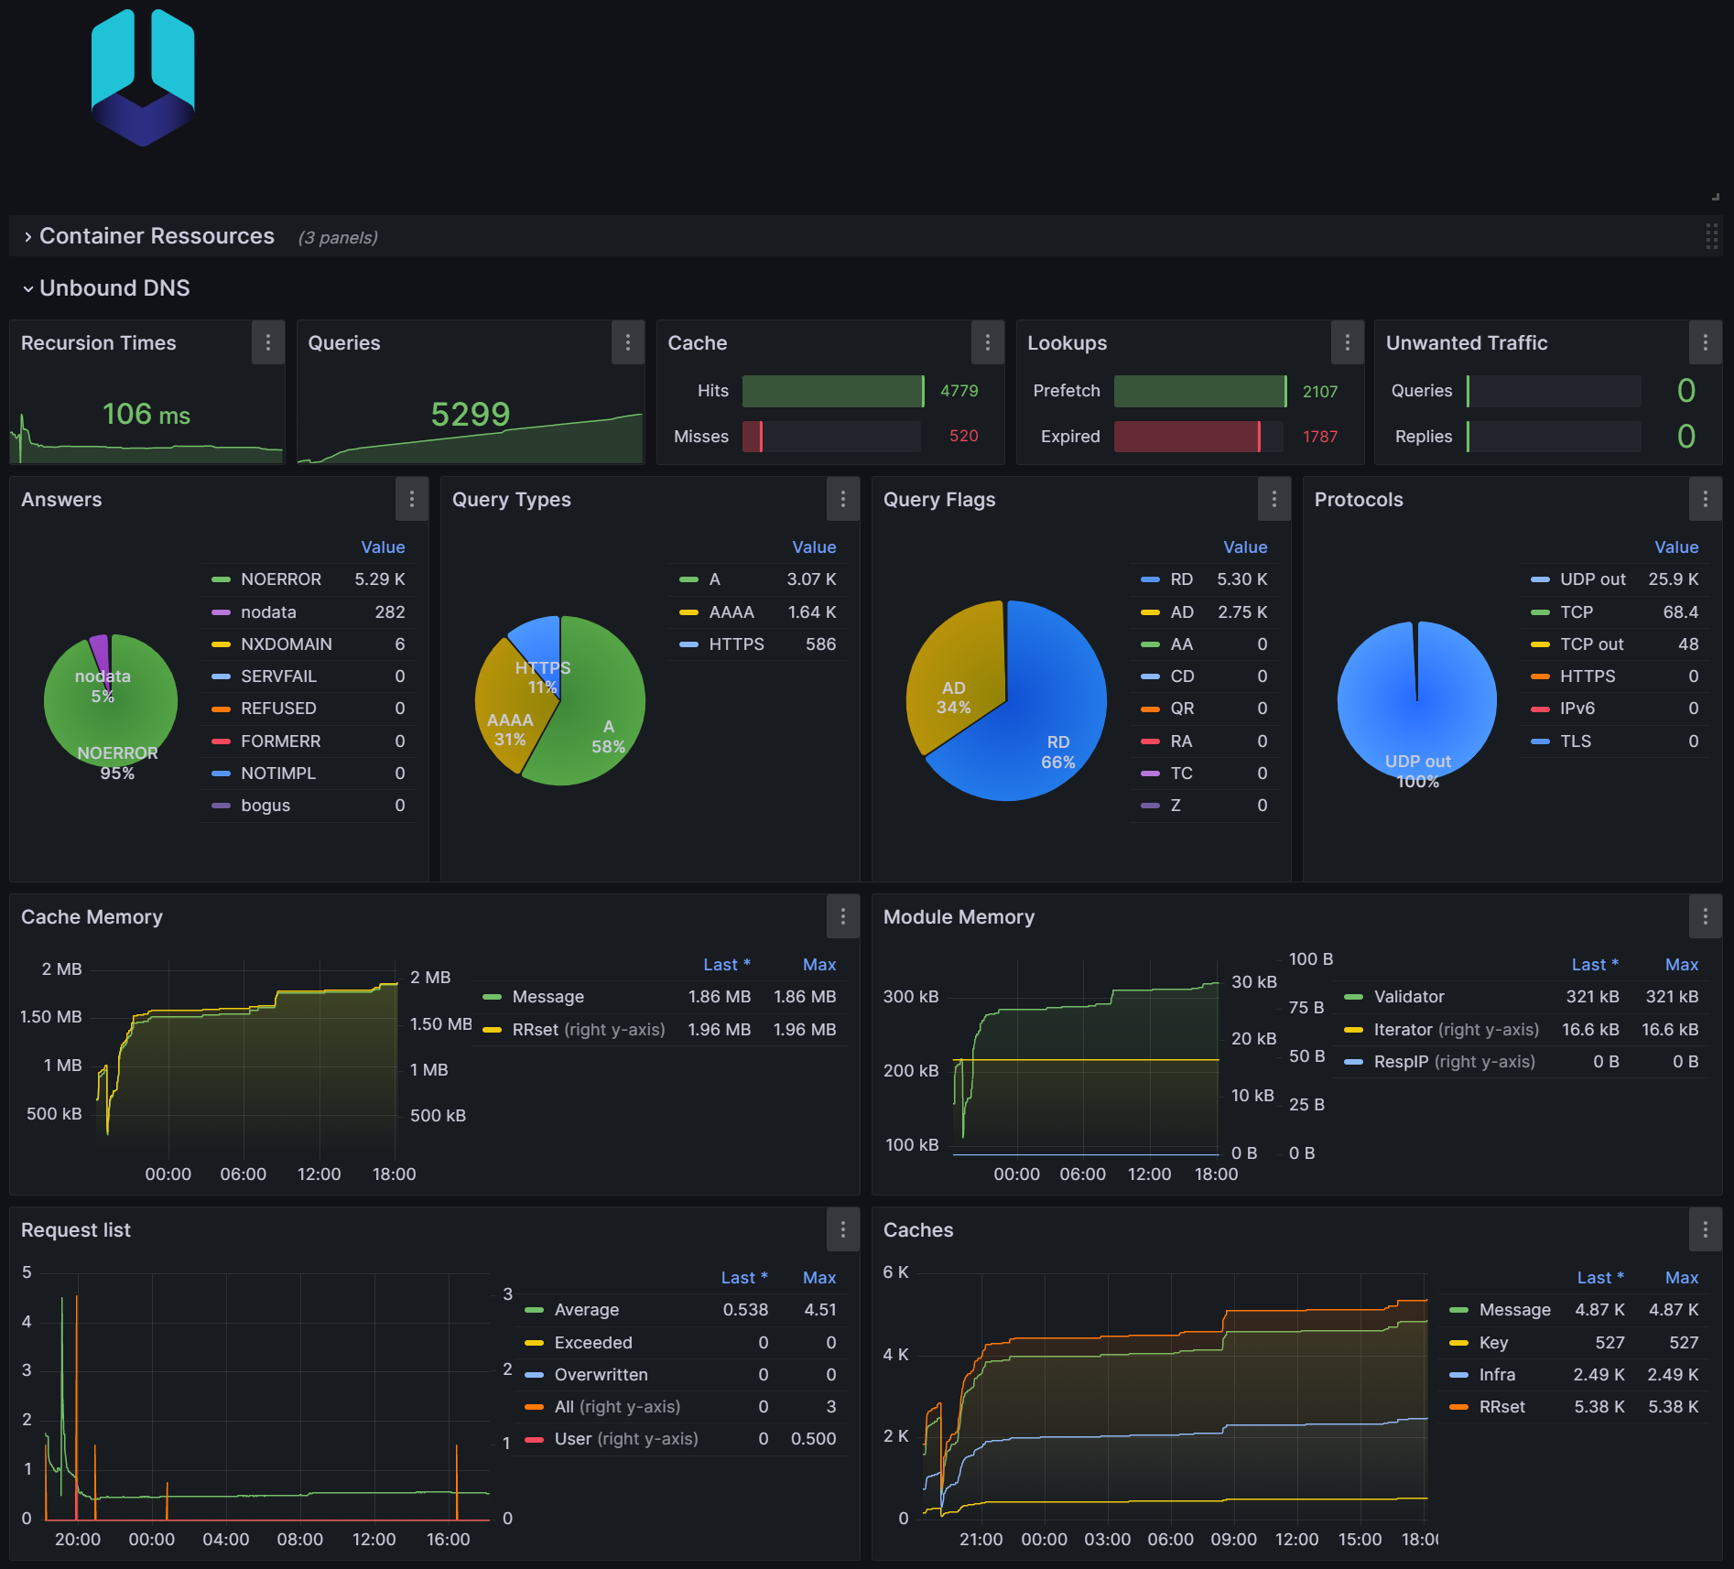Sort Answers legend by Value header
The image size is (1734, 1569).
coord(383,547)
